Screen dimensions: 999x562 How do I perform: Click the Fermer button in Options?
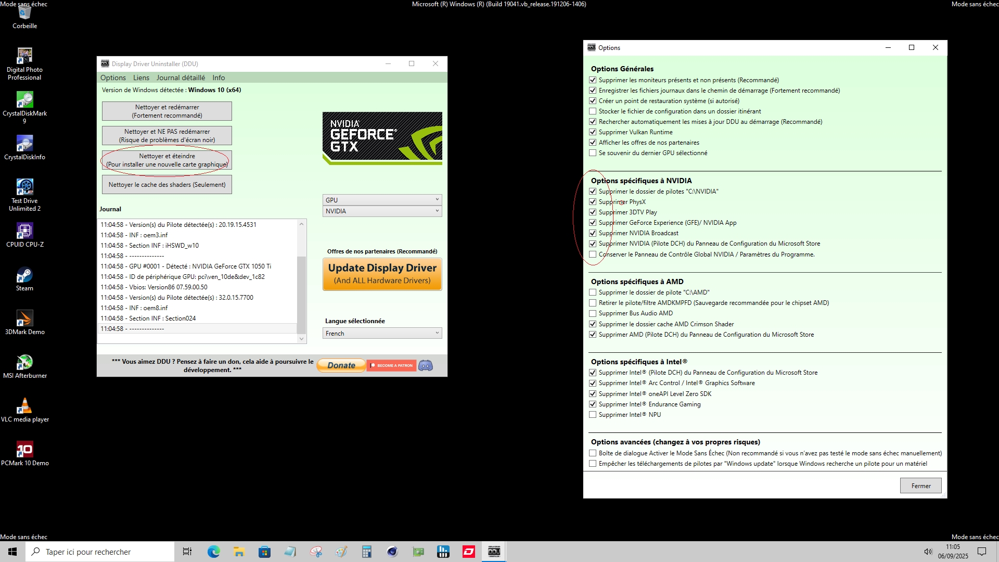pyautogui.click(x=920, y=486)
